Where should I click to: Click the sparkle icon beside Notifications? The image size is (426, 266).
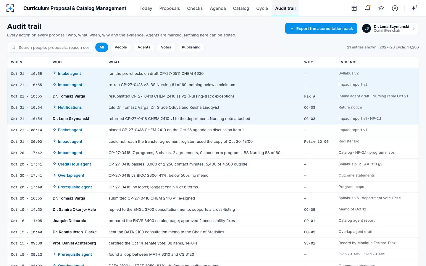click(x=54, y=107)
